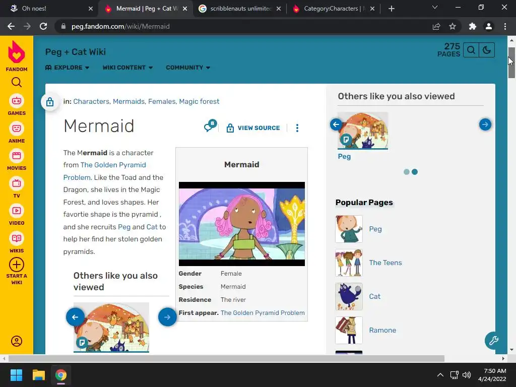
Task: Expand the Community dropdown menu
Action: (188, 68)
